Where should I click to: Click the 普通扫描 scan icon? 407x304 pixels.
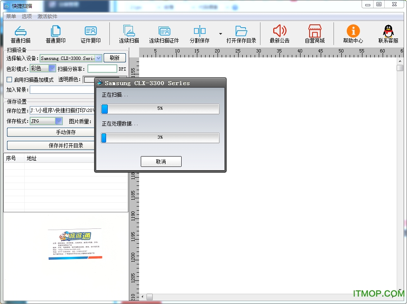click(21, 31)
